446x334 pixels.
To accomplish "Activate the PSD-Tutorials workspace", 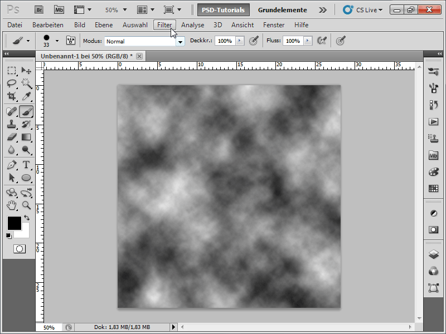I will 224,10.
